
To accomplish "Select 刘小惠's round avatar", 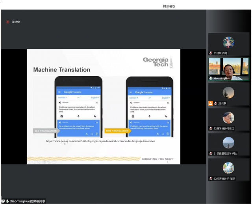I will (x=228, y=93).
